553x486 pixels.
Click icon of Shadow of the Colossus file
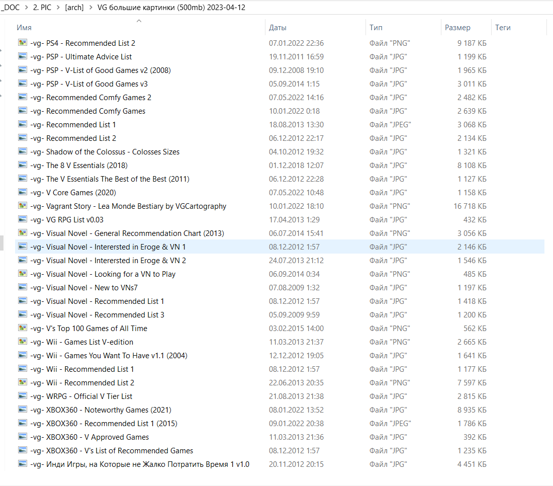[x=23, y=151]
